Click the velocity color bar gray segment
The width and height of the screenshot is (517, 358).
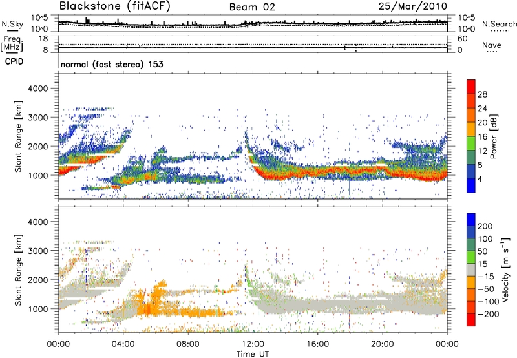471,269
